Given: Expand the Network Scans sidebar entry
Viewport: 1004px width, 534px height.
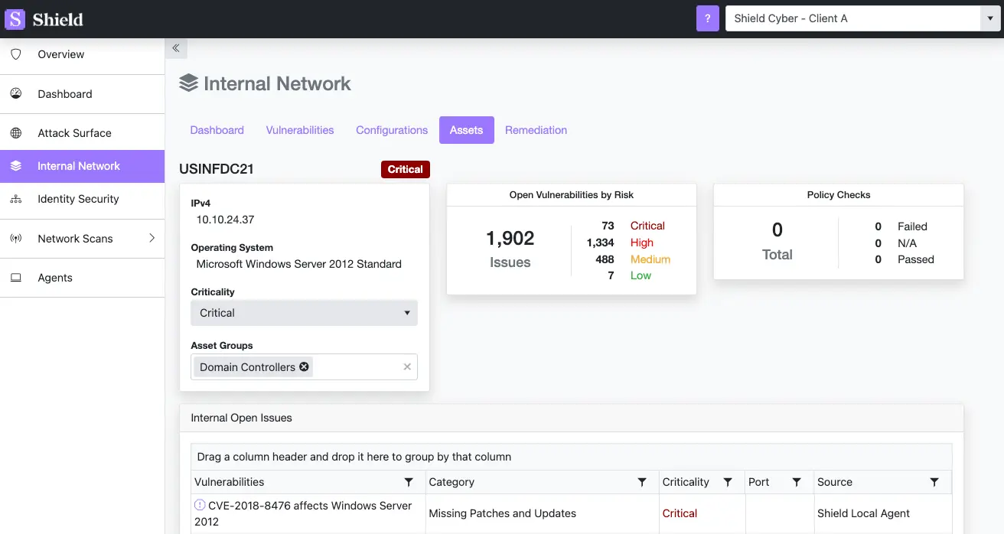Looking at the screenshot, I should click(x=152, y=239).
